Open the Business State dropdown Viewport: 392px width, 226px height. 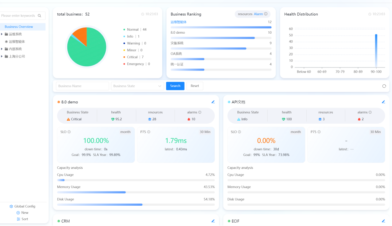pos(137,86)
